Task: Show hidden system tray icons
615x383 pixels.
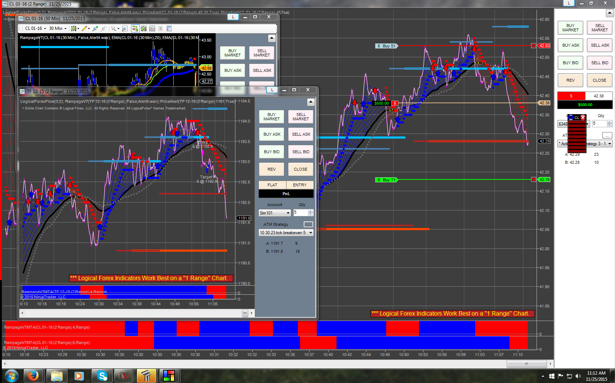Action: pyautogui.click(x=543, y=376)
